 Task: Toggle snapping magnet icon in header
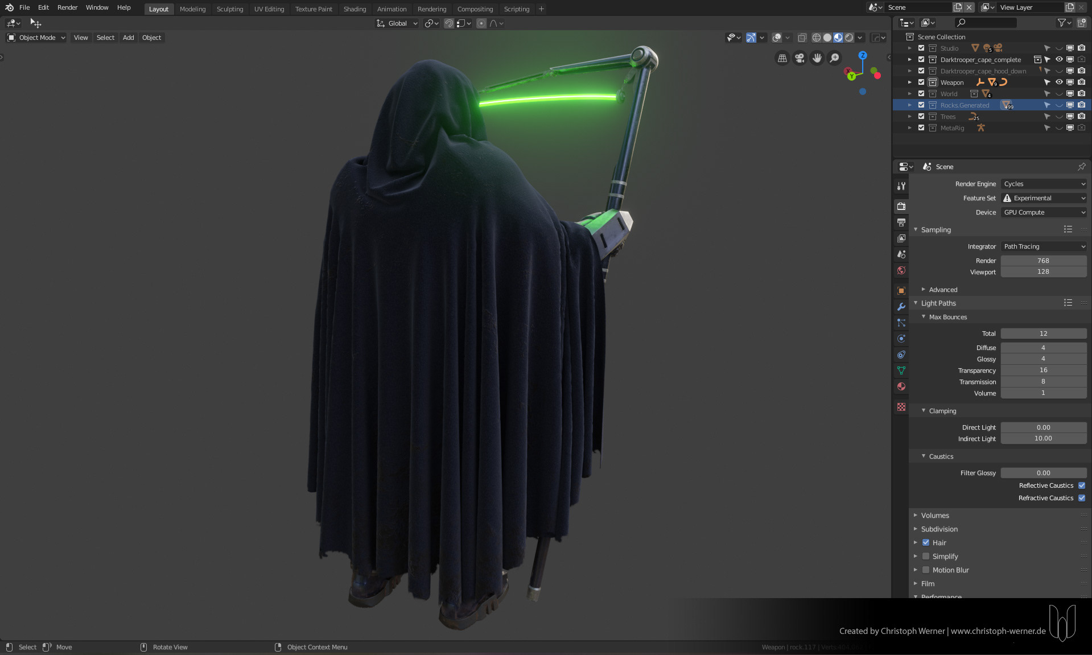(449, 23)
